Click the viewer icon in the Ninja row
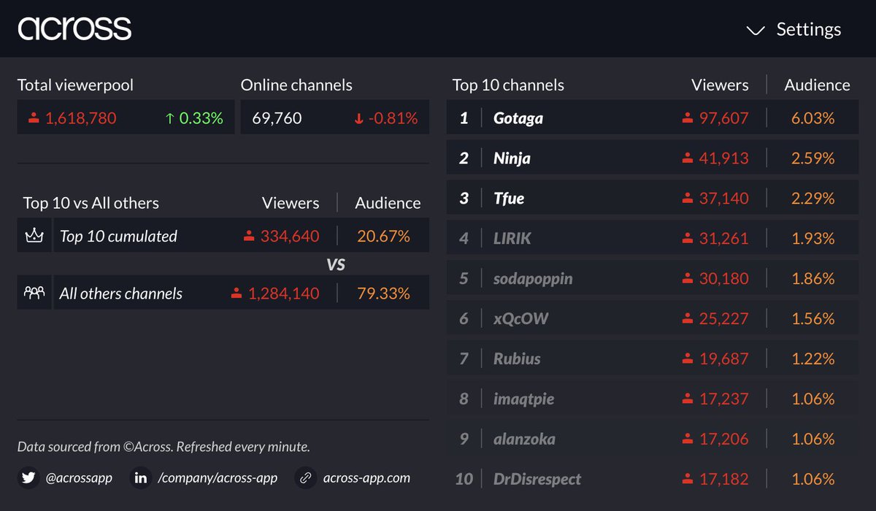Screen dimensions: 876x511 coord(686,158)
